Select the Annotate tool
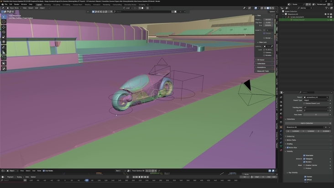This screenshot has height=188, width=334. click(x=4, y=47)
